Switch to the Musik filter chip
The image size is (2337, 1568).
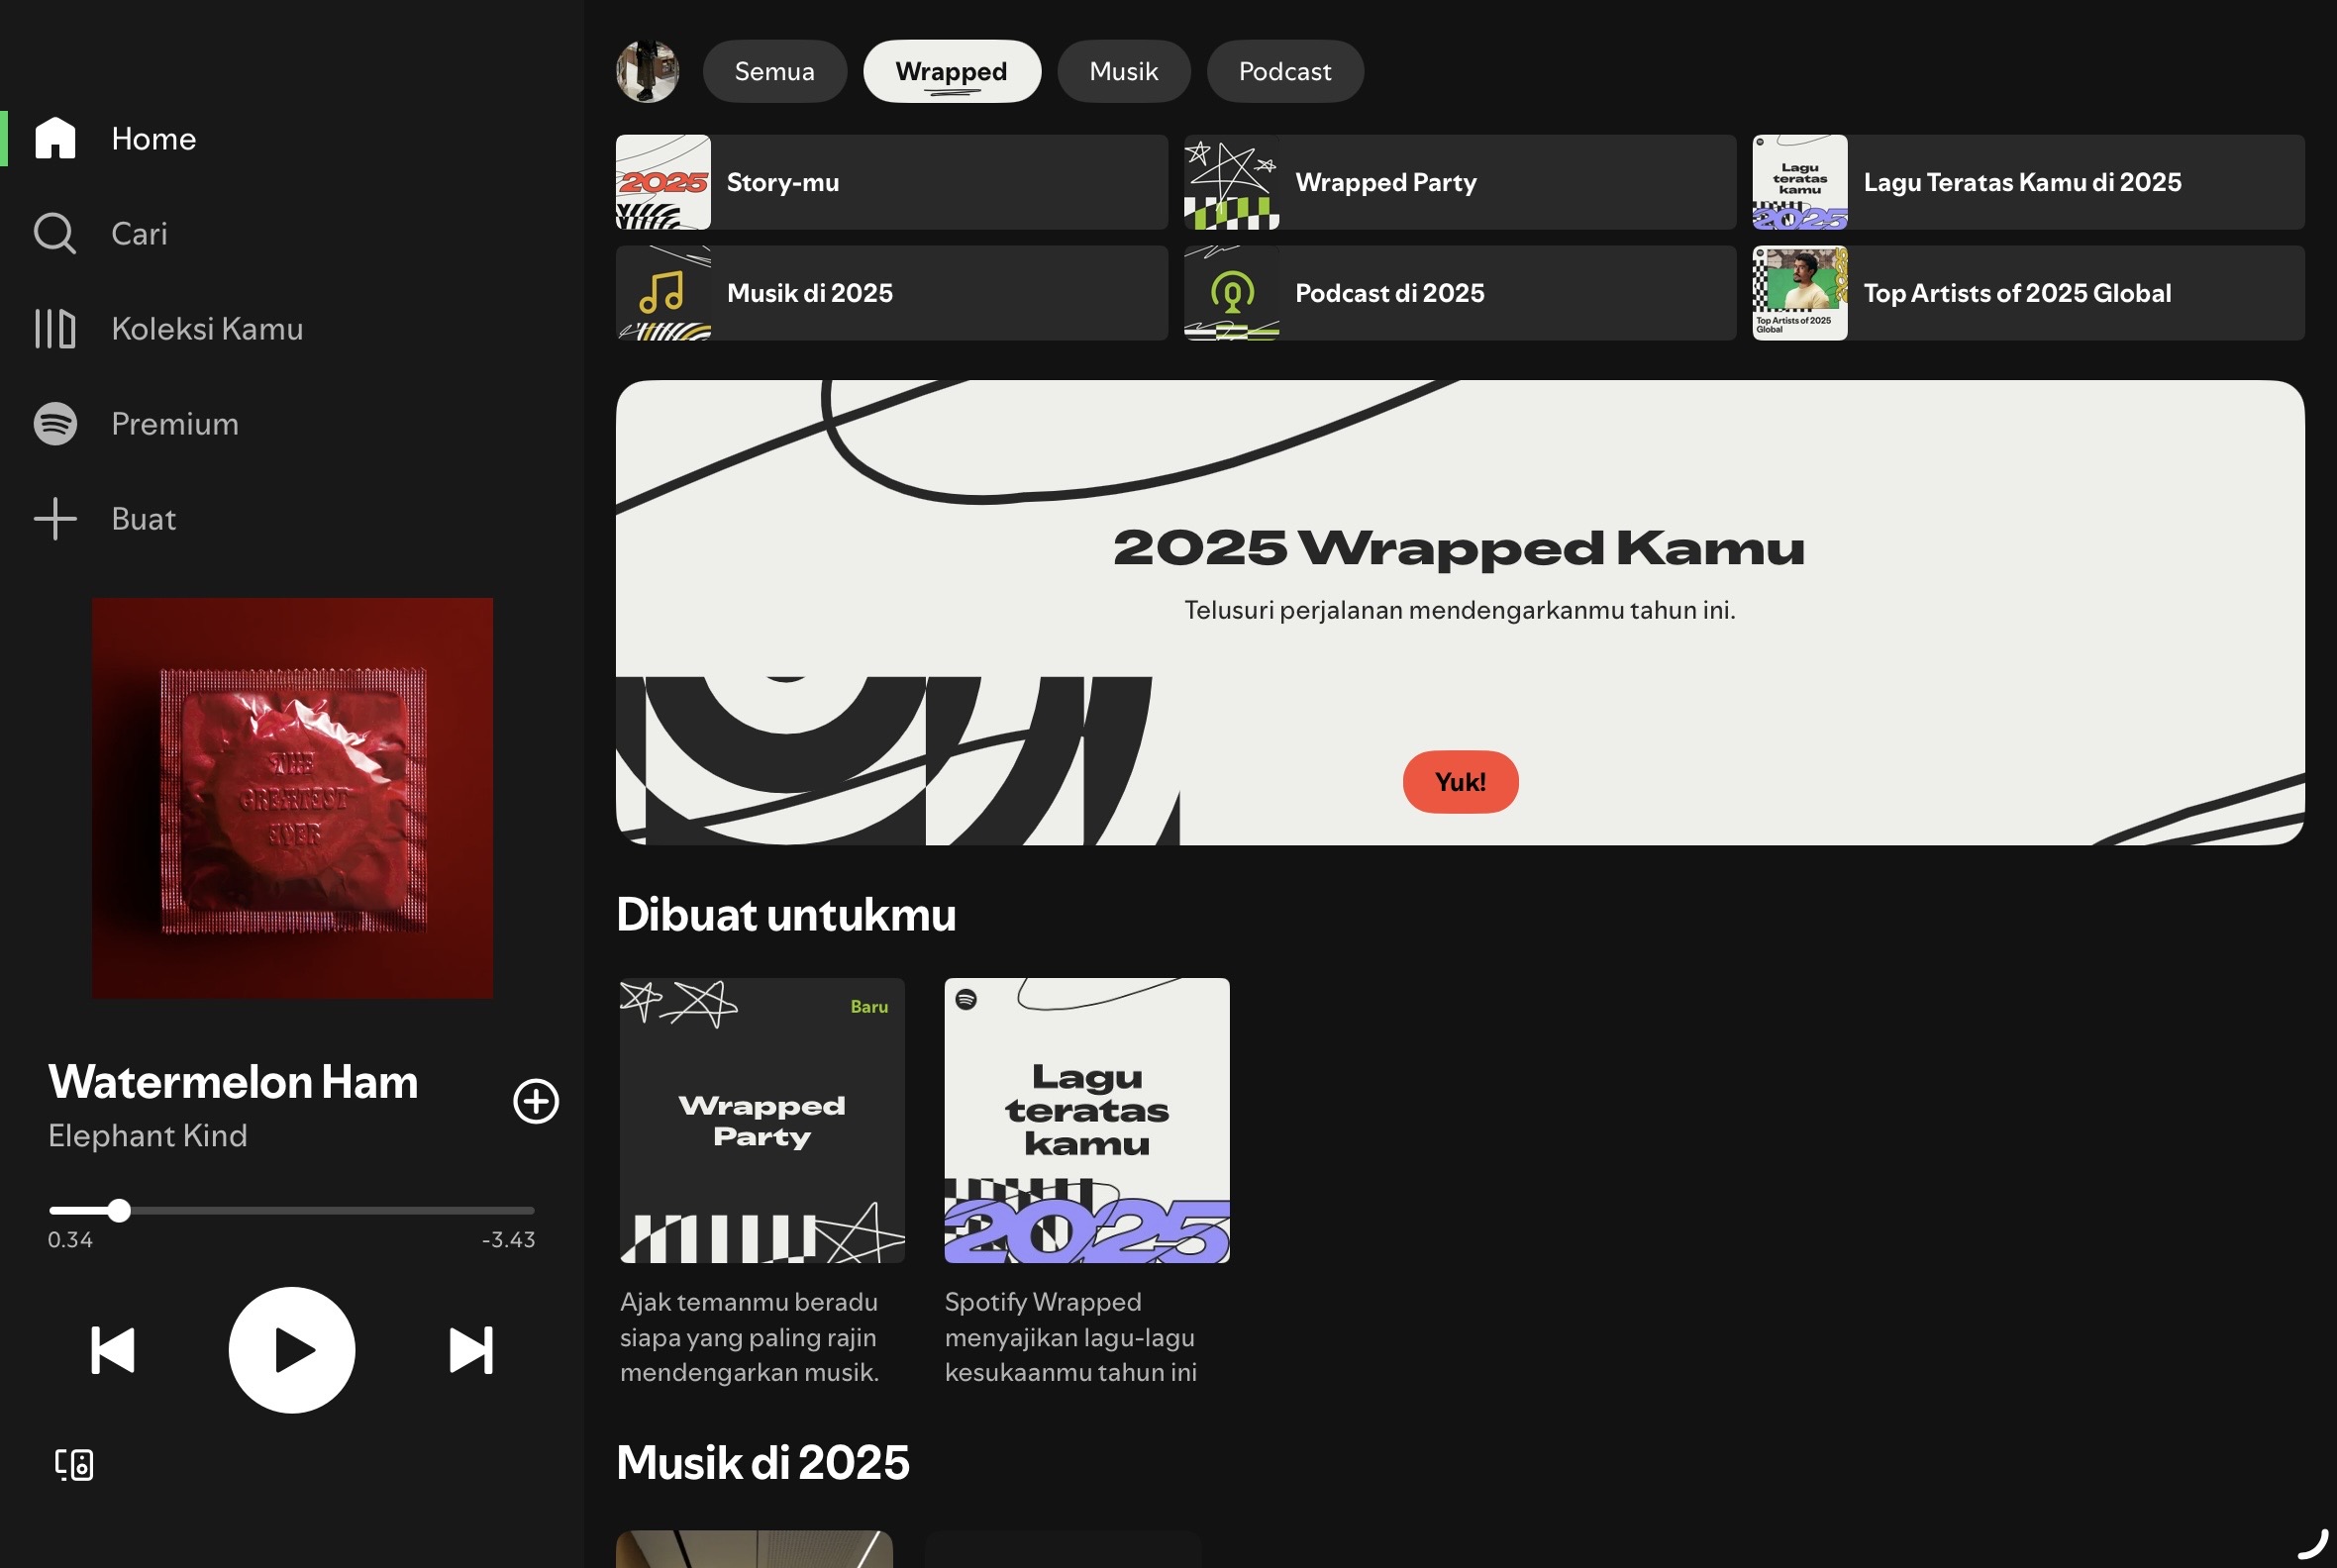pos(1123,71)
